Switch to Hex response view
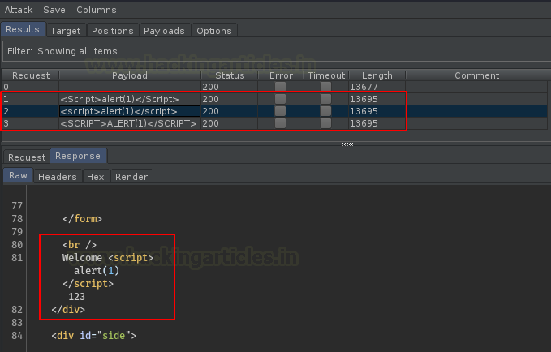Image resolution: width=551 pixels, height=352 pixels. (96, 177)
